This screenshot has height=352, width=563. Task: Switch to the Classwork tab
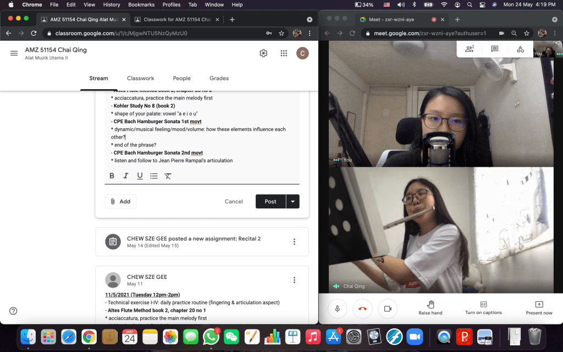point(140,79)
